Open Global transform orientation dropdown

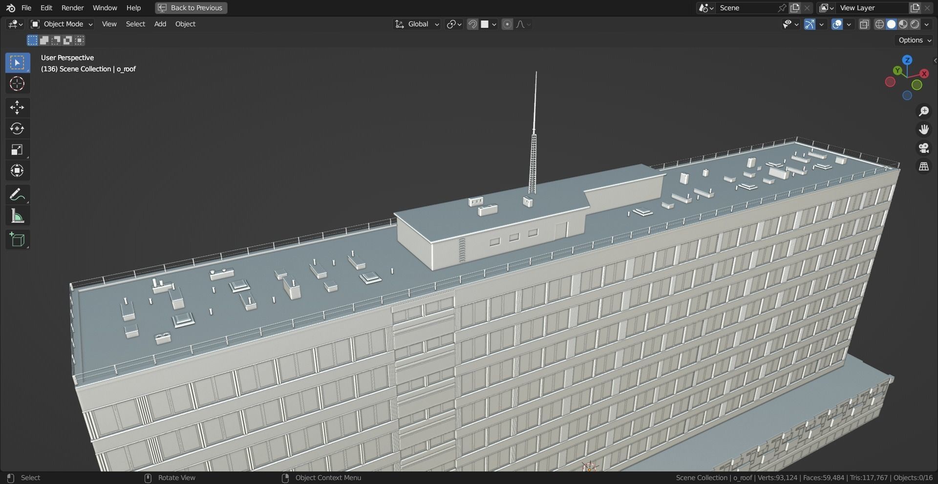click(x=417, y=24)
